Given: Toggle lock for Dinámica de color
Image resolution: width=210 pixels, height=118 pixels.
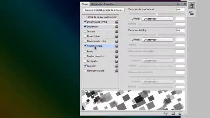Looking at the screenshot, I should coord(117,41).
